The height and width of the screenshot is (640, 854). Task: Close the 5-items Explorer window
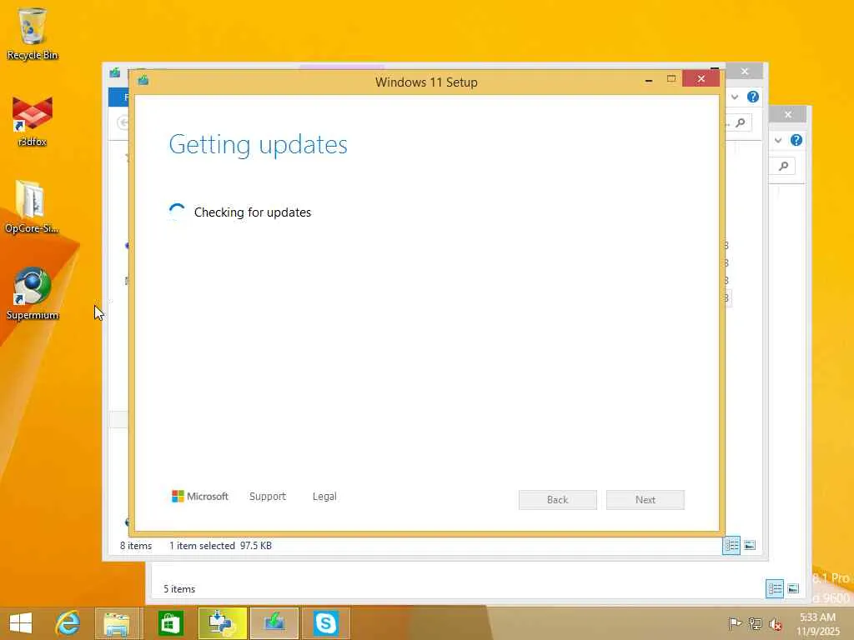pyautogui.click(x=788, y=114)
